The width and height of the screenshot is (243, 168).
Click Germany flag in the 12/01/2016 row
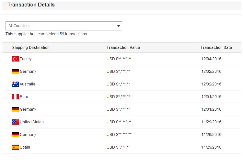15,109
